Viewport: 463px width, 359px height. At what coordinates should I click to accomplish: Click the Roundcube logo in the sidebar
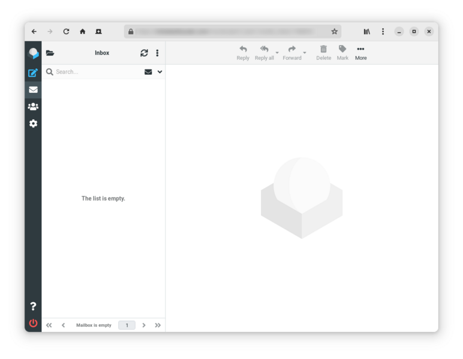[33, 53]
